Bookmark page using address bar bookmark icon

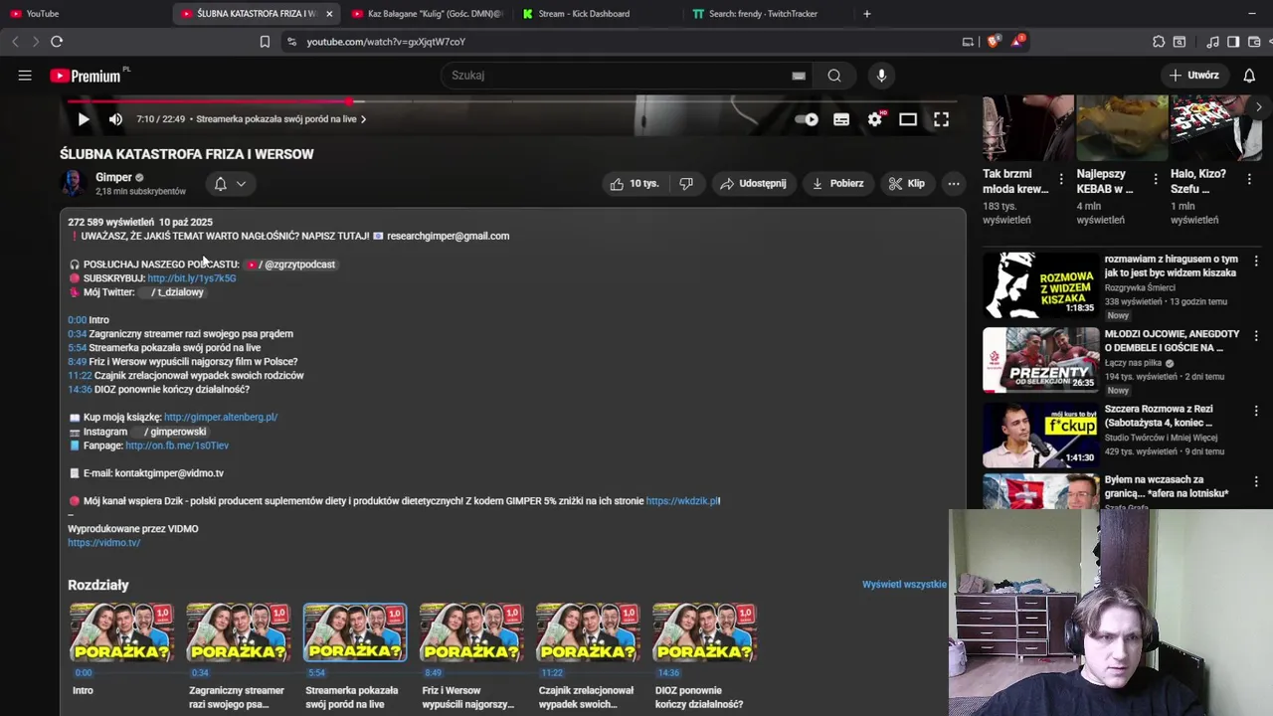click(x=265, y=42)
